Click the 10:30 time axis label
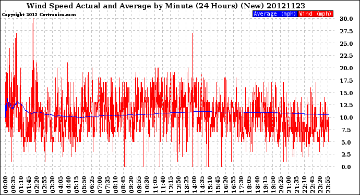 (147, 185)
